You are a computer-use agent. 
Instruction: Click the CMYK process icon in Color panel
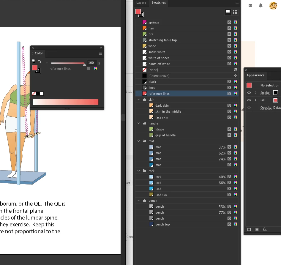(96, 69)
